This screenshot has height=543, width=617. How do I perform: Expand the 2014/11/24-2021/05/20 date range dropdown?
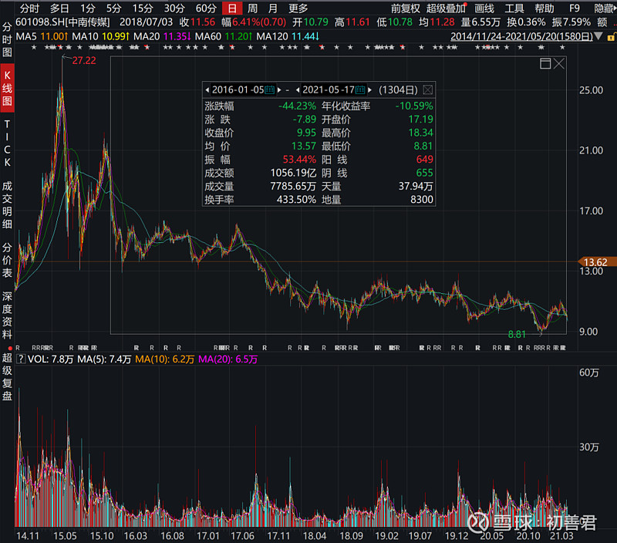[x=598, y=36]
